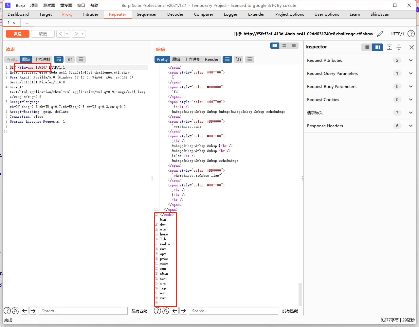Collapse all Inspector sections
The image size is (419, 327).
tap(399, 47)
